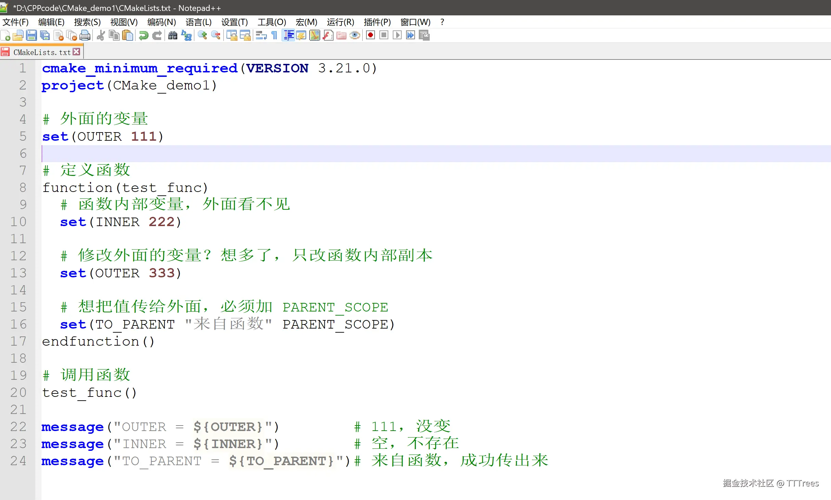831x500 pixels.
Task: Click the New file toolbar icon
Action: click(x=6, y=35)
